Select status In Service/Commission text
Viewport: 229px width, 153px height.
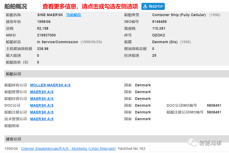[57, 42]
